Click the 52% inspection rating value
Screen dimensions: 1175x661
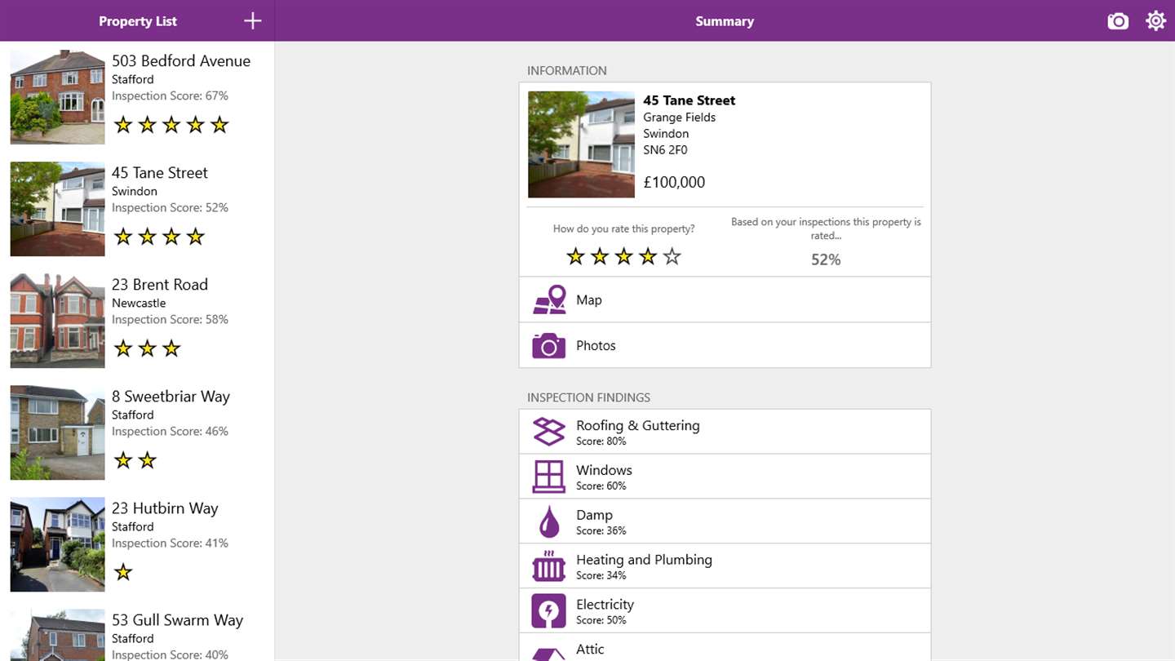[826, 260]
